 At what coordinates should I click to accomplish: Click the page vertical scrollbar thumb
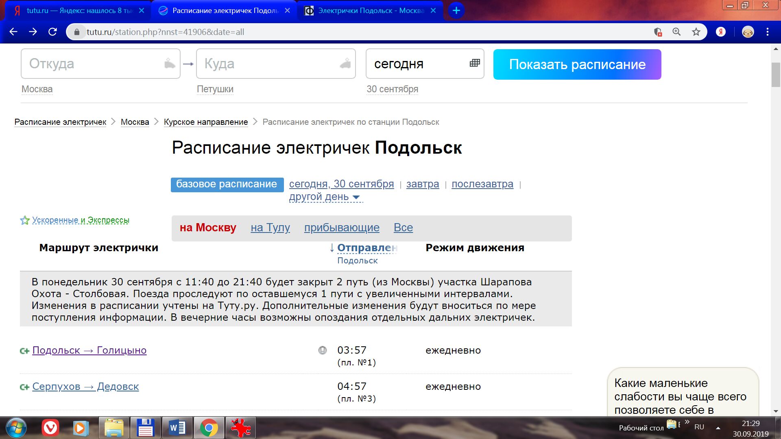tap(775, 75)
